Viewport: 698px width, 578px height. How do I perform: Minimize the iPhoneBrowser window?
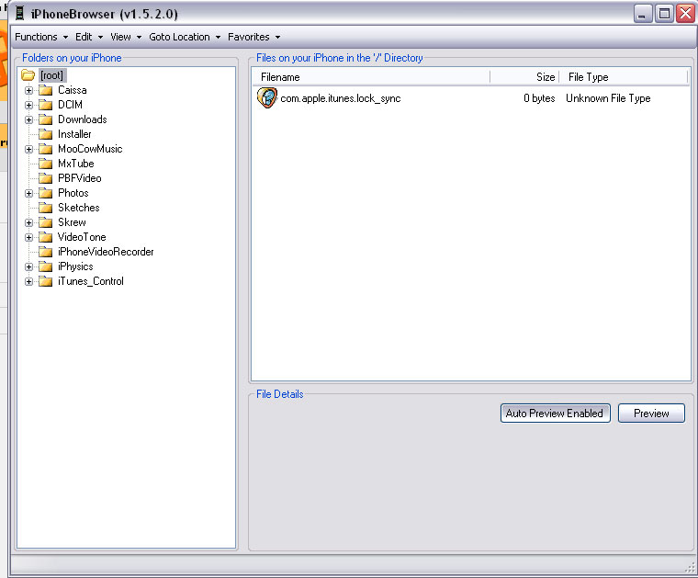pyautogui.click(x=643, y=14)
